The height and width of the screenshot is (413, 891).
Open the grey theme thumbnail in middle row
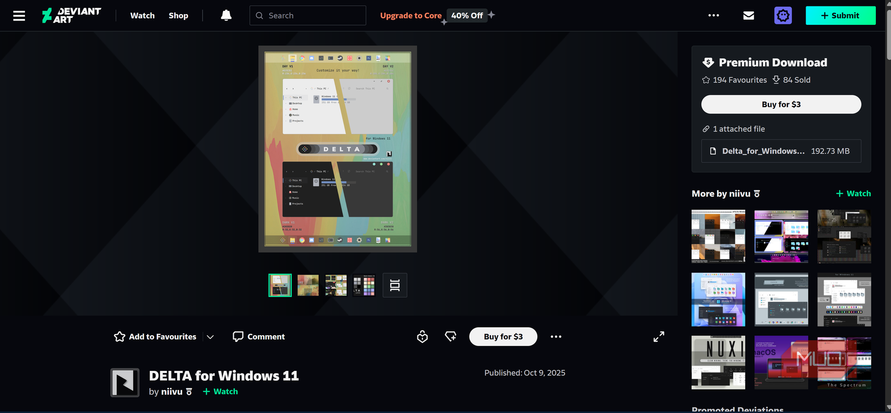point(781,300)
